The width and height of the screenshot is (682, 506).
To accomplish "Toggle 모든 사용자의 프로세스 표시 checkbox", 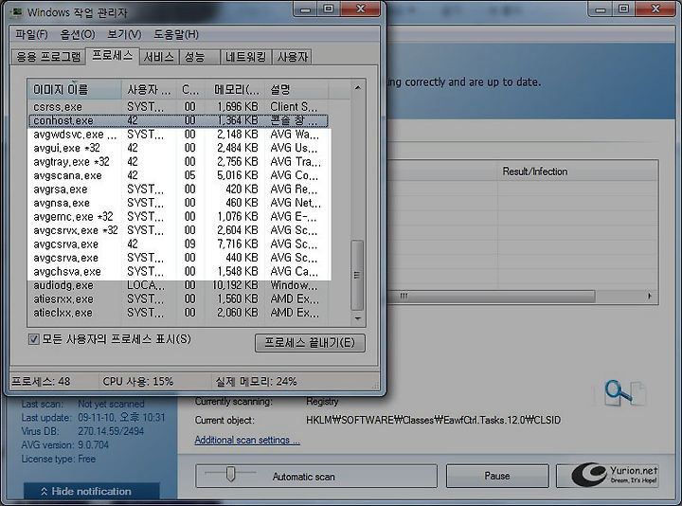I will 34,339.
